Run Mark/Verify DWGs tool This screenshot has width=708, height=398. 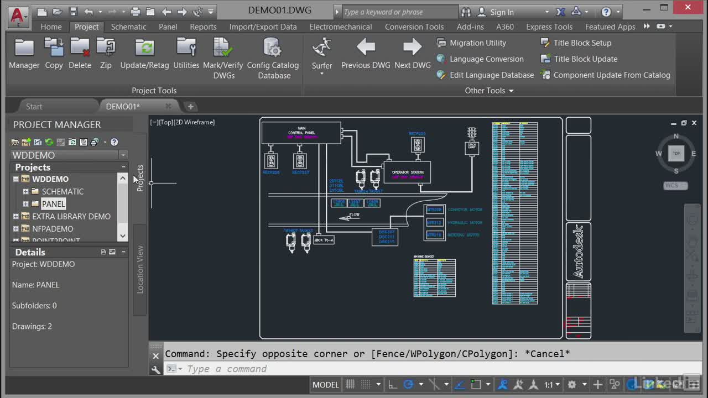pos(223,59)
